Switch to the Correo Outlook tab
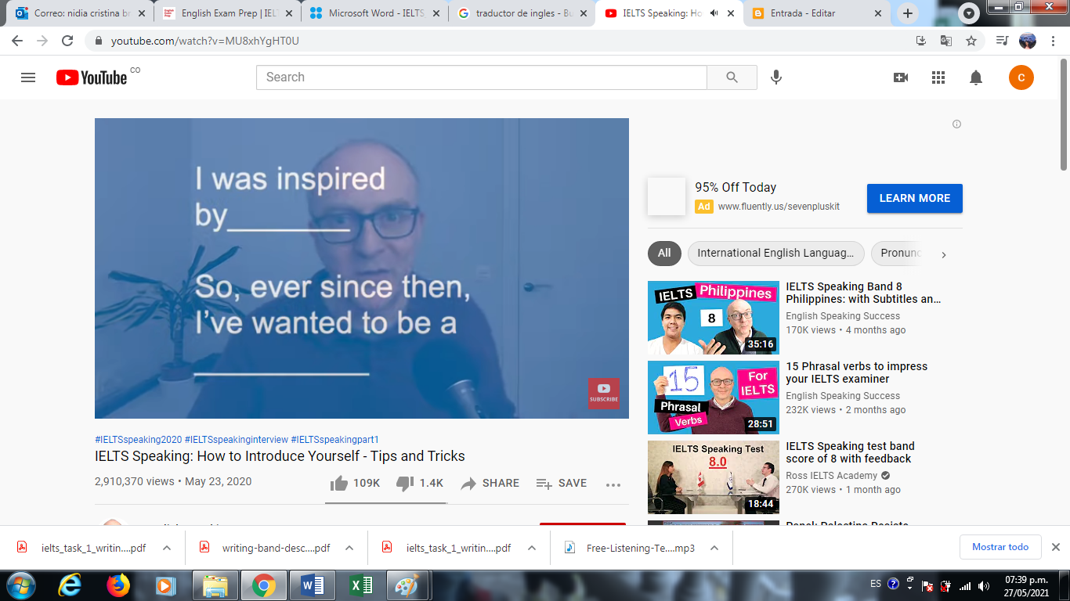 point(80,13)
